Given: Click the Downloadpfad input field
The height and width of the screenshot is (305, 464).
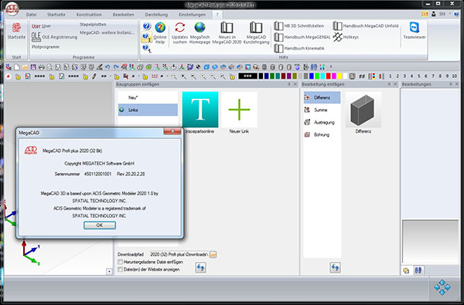Looking at the screenshot, I should coord(179,255).
